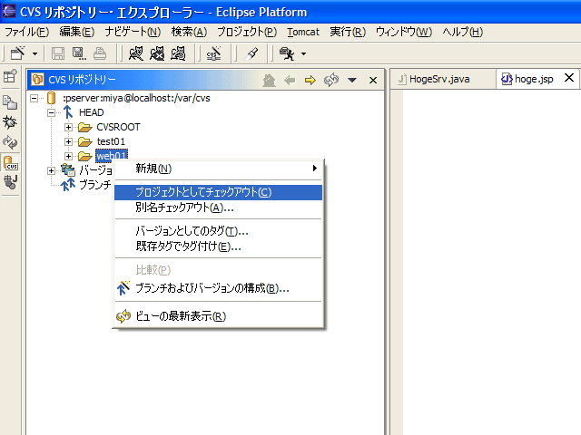Image resolution: width=581 pixels, height=435 pixels.
Task: Choose ビューの最新表示(R)
Action: (218, 316)
